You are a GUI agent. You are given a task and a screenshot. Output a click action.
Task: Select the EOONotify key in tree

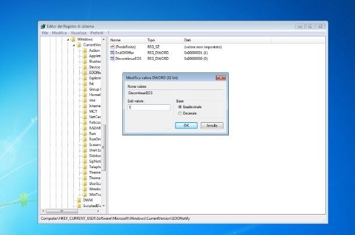click(95, 73)
